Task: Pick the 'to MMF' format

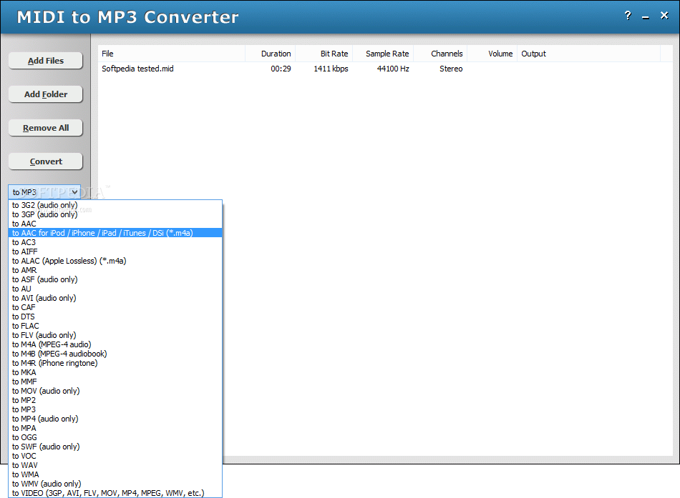Action: point(115,382)
